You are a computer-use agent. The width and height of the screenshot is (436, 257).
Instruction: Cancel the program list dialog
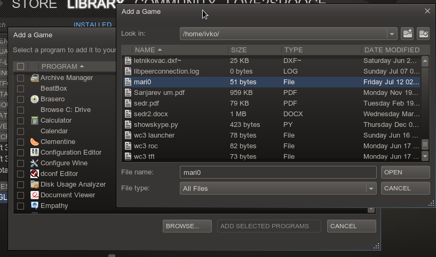352,226
